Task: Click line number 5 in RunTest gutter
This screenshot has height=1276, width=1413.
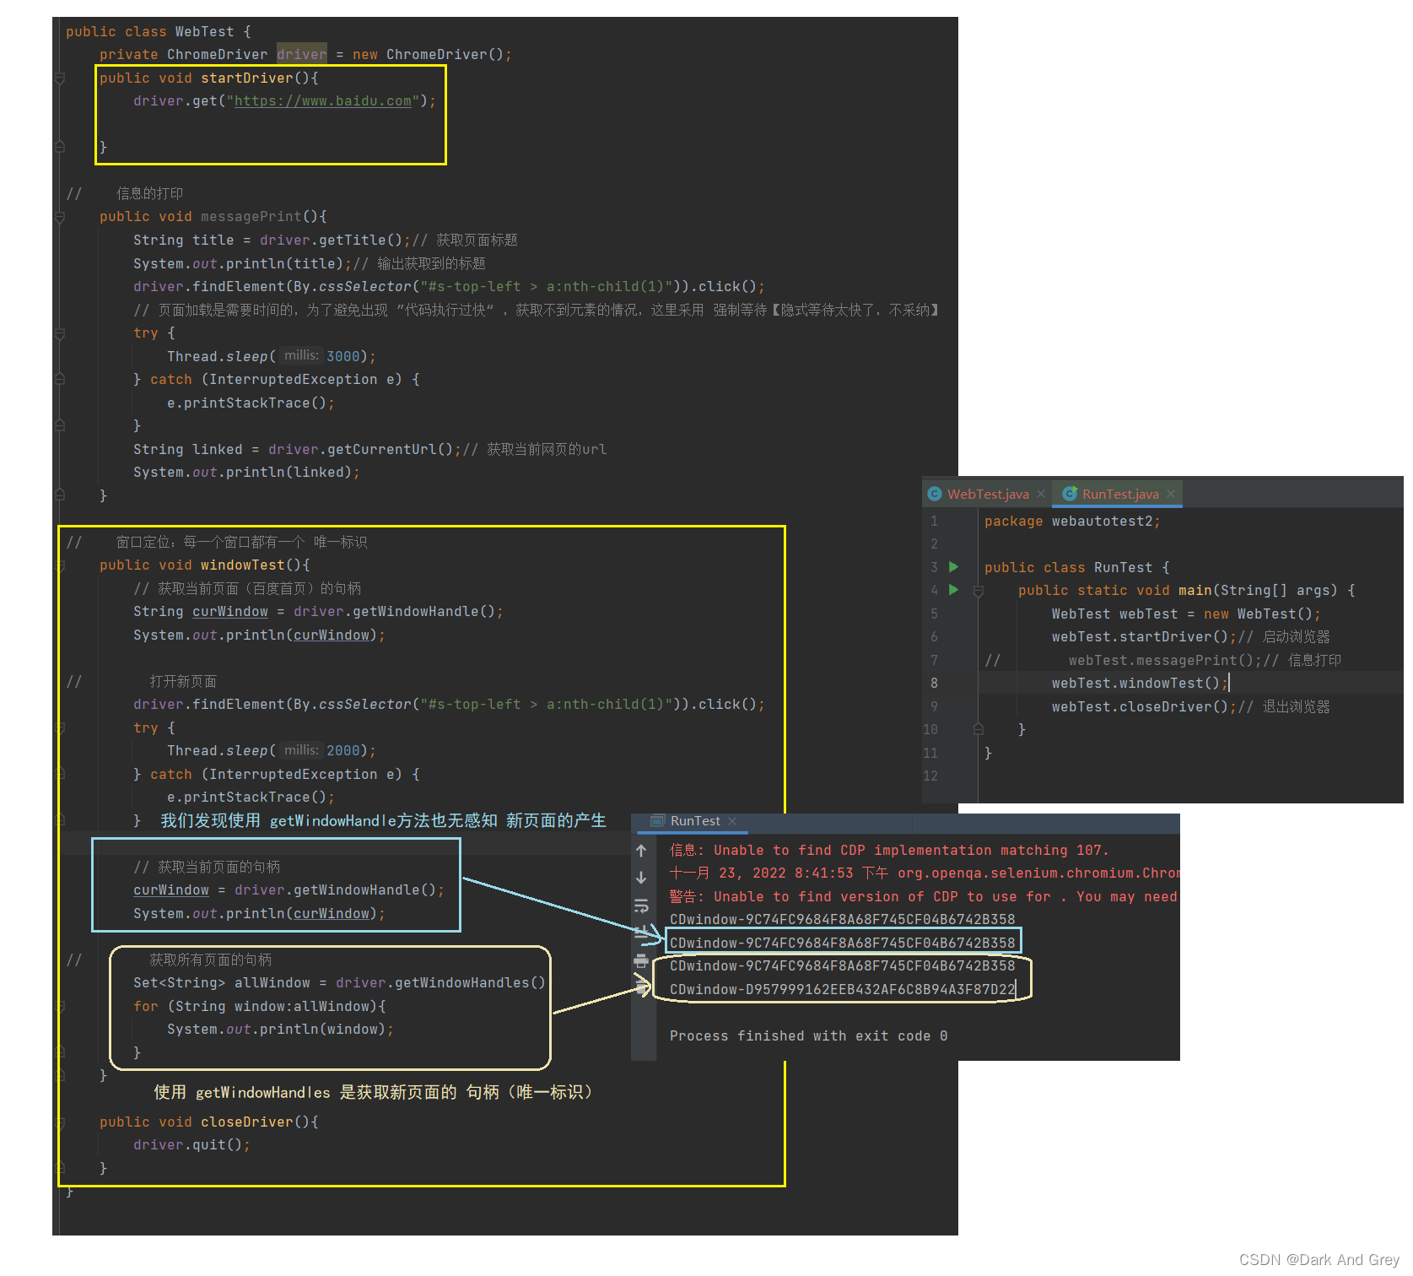Action: click(934, 614)
